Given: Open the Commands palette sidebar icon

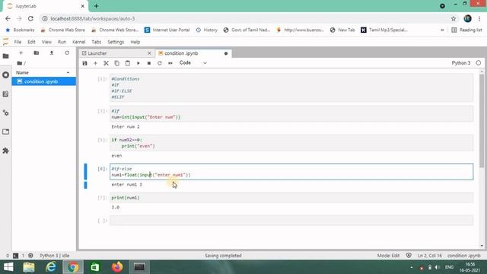Looking at the screenshot, I should point(5,94).
